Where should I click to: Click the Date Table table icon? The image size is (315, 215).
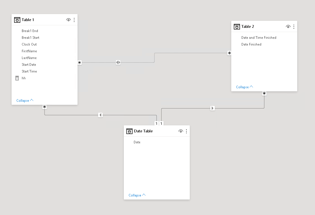point(129,131)
